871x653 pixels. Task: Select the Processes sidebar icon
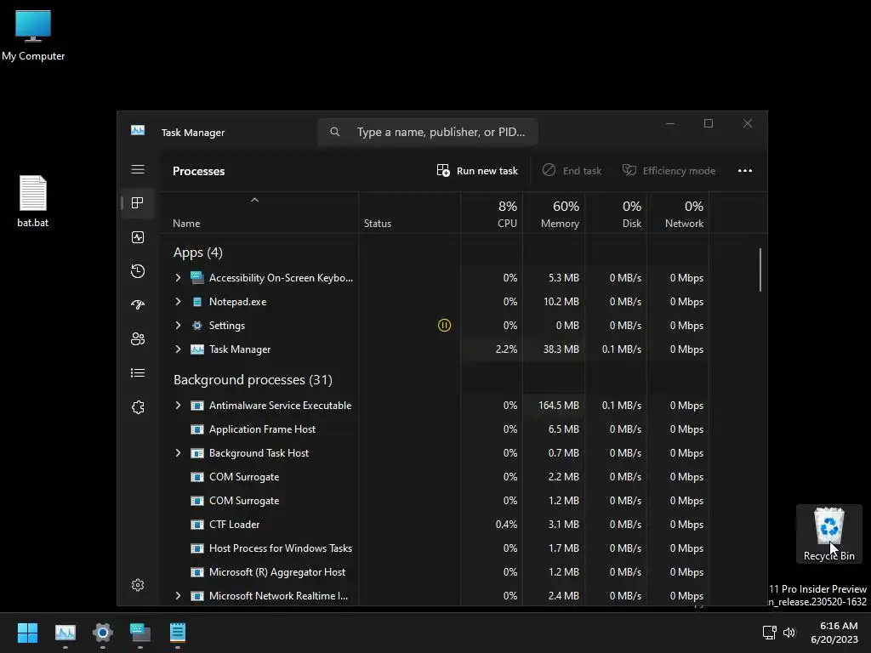click(138, 202)
